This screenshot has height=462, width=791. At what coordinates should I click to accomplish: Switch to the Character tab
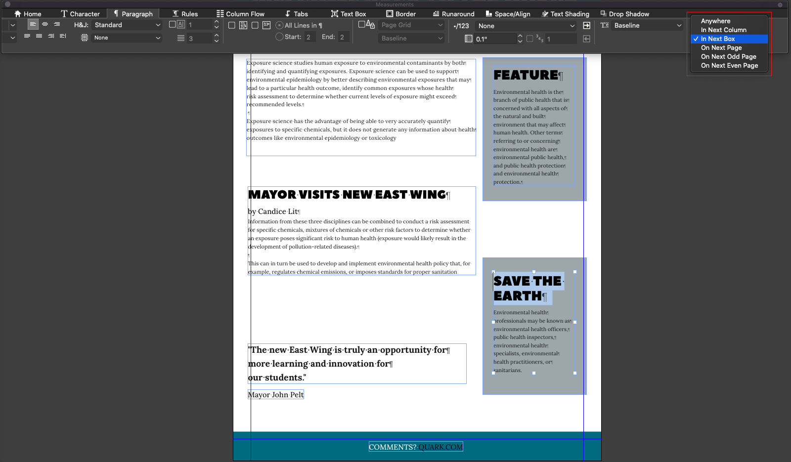[x=80, y=14]
